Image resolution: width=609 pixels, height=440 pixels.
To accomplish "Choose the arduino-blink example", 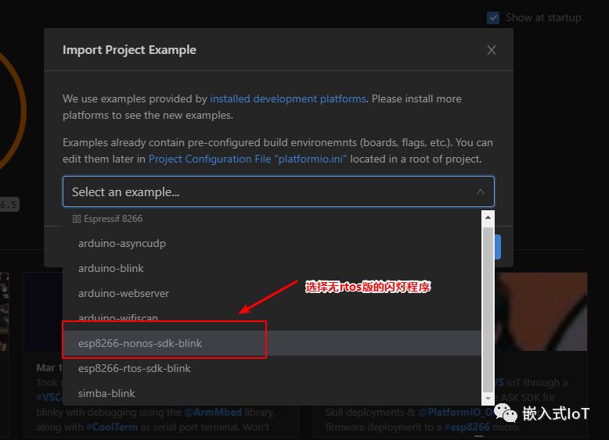I will point(111,268).
